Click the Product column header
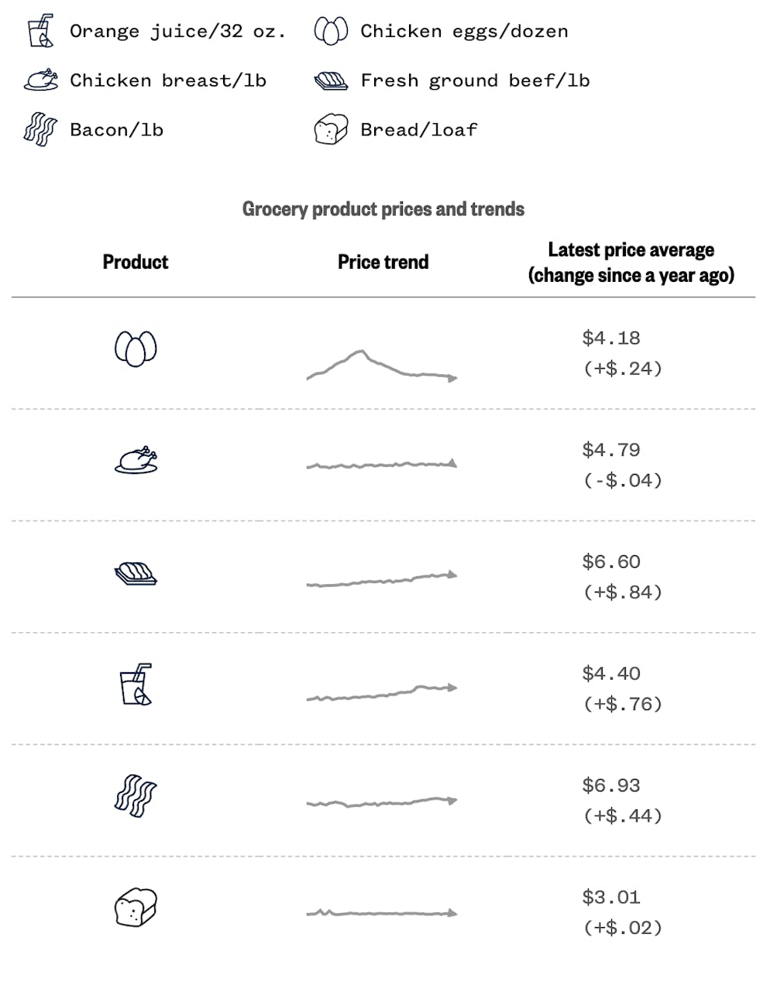This screenshot has height=982, width=770. pyautogui.click(x=136, y=262)
